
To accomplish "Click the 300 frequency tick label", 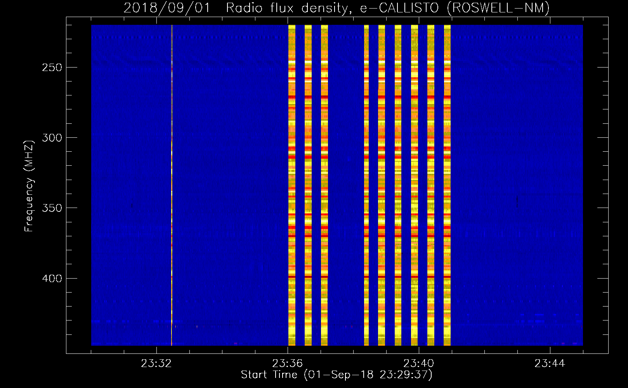I will click(52, 138).
